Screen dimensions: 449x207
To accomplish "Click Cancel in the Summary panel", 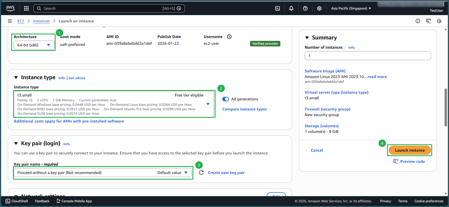I will point(317,150).
